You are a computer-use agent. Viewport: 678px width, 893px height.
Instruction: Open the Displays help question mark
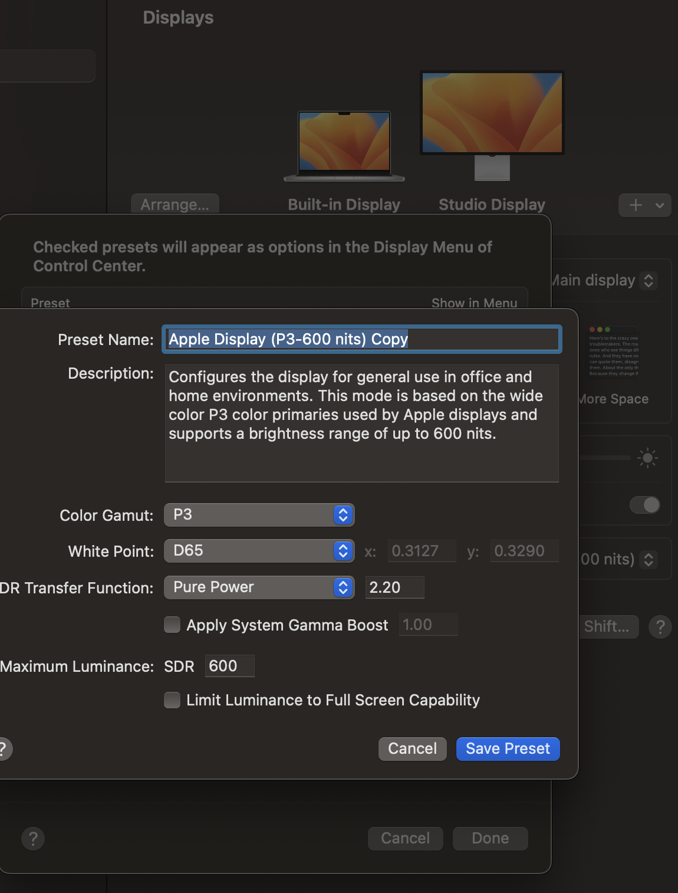point(660,626)
